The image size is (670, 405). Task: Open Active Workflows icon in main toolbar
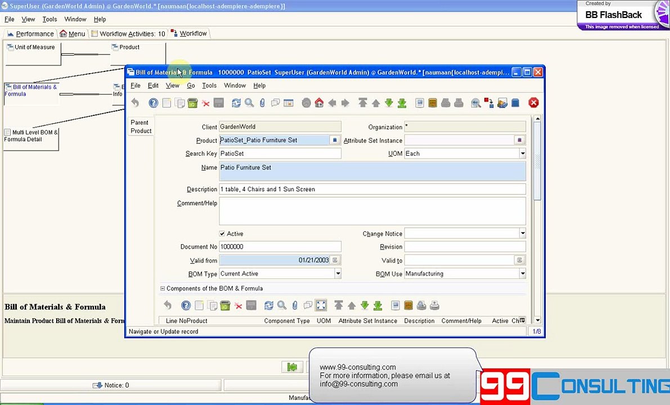coord(489,103)
